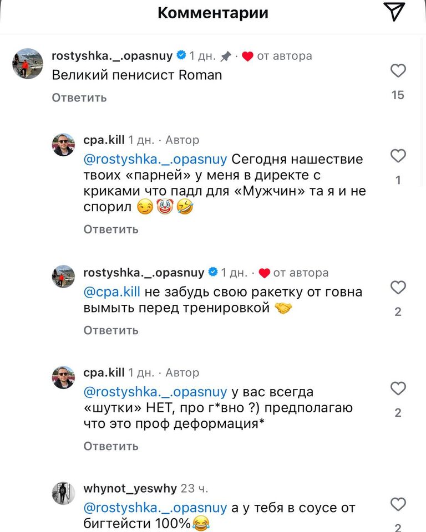This screenshot has width=426, height=532.
Task: Open whynot_yeswhy profile picture
Action: pos(63,493)
